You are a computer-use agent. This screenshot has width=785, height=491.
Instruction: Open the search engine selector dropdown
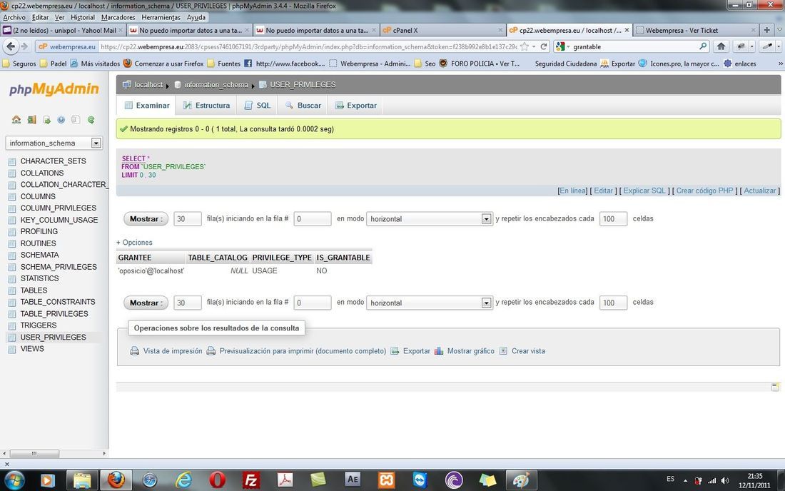click(563, 46)
